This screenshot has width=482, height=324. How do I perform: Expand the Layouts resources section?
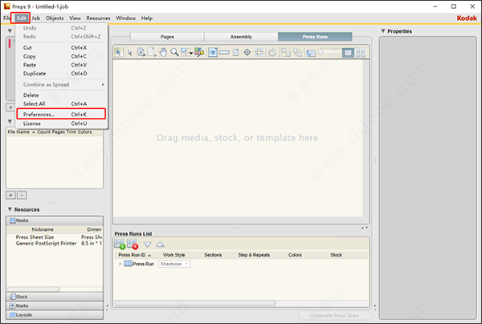[x=55, y=315]
